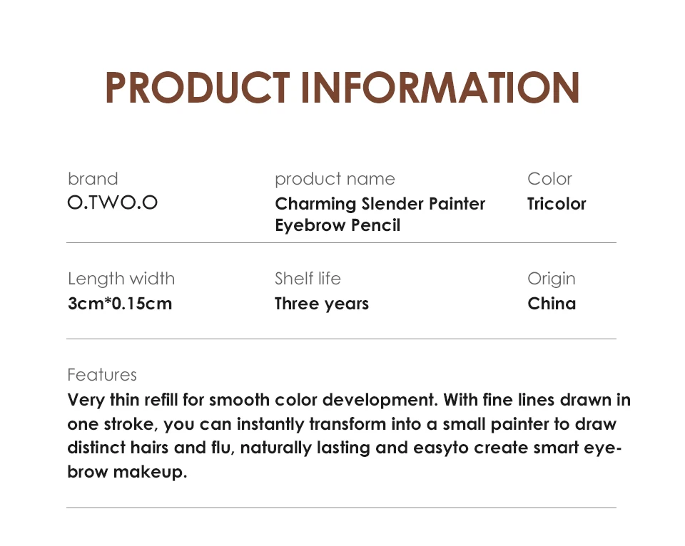Click the 'Origin' field label
This screenshot has width=685, height=546.
pyautogui.click(x=552, y=279)
